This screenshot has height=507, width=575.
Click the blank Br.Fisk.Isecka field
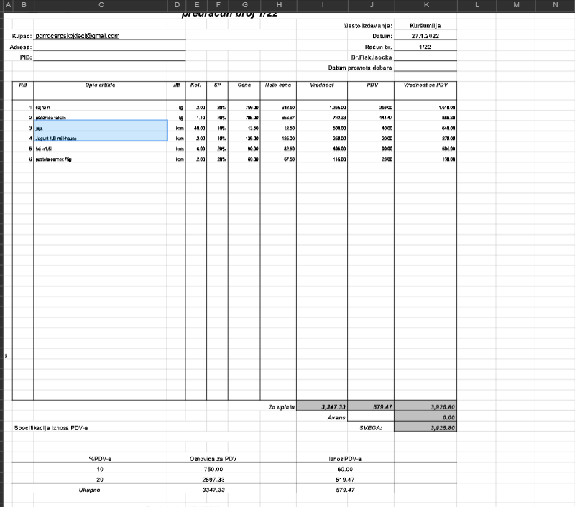point(425,57)
